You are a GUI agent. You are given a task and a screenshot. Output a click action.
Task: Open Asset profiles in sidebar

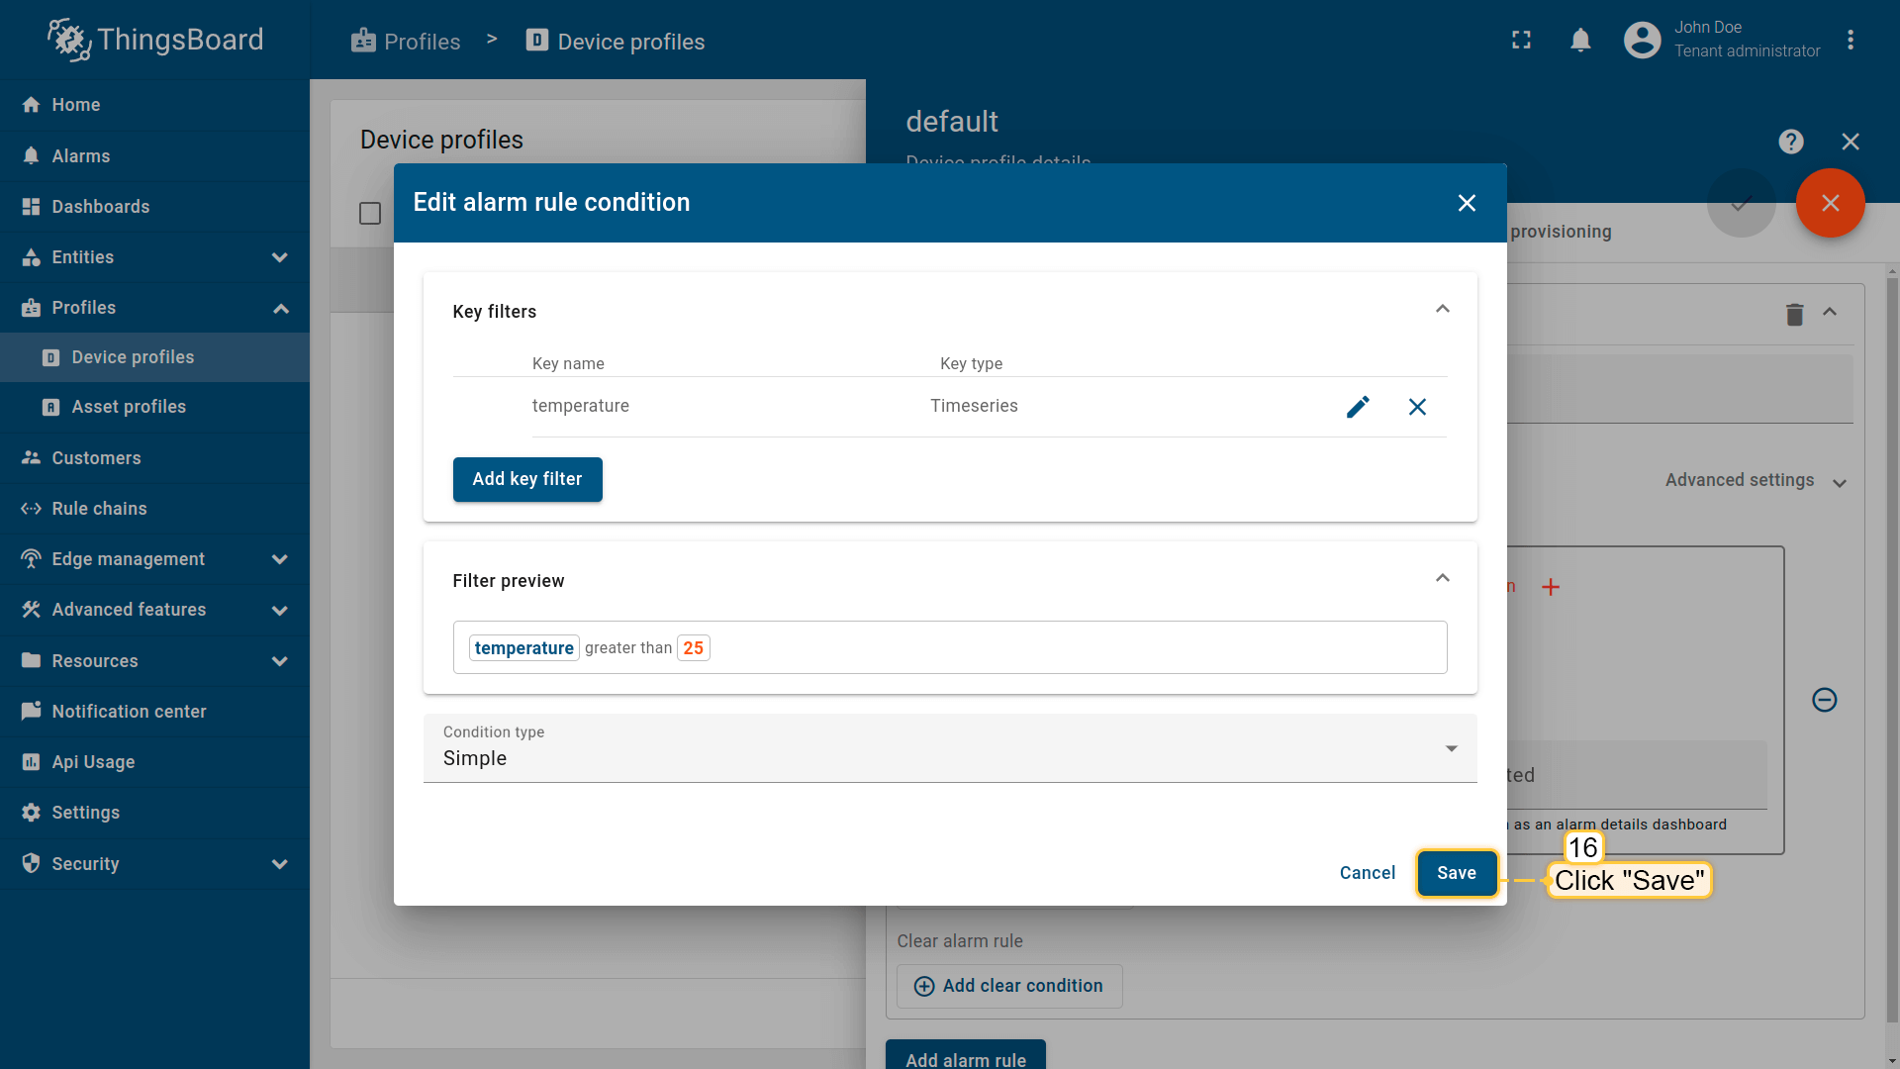click(x=129, y=407)
